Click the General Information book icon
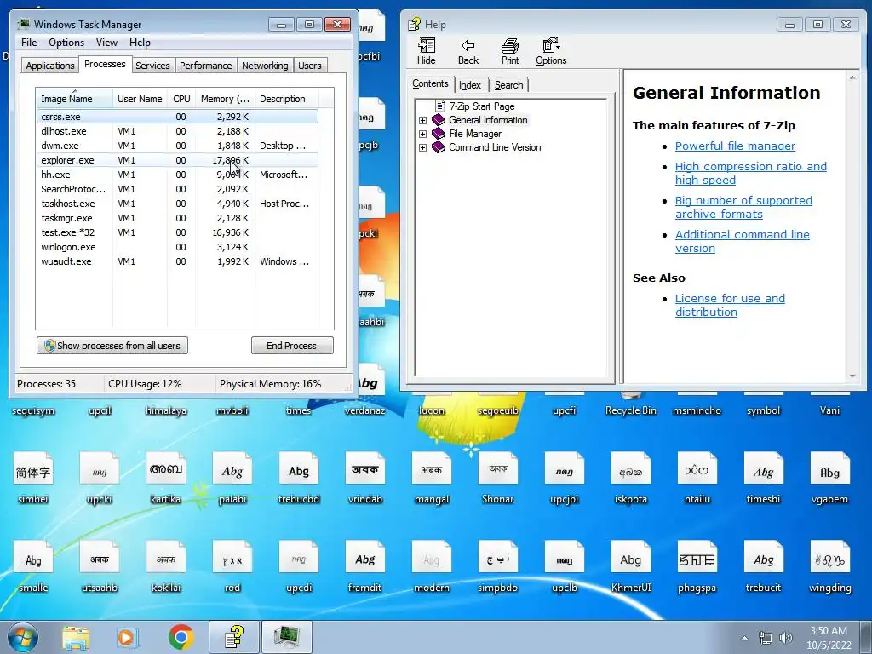The width and height of the screenshot is (872, 654). [439, 120]
